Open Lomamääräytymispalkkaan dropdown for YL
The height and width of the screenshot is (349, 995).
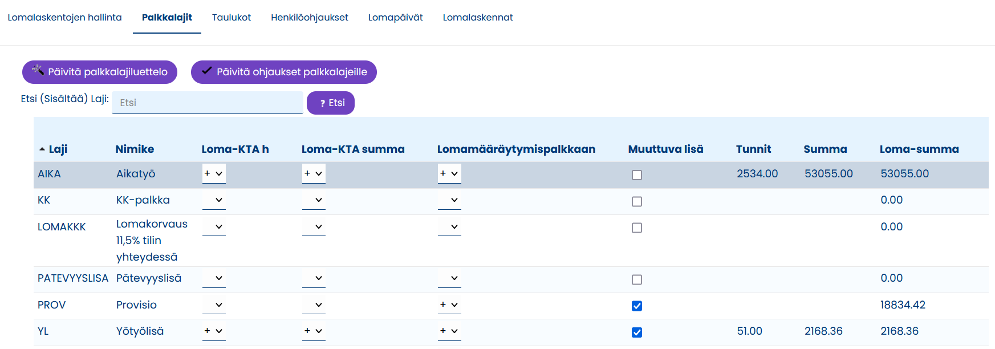coord(449,331)
